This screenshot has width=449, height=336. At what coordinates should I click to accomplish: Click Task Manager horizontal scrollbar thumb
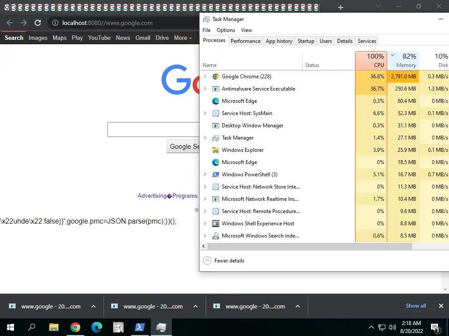(310, 246)
